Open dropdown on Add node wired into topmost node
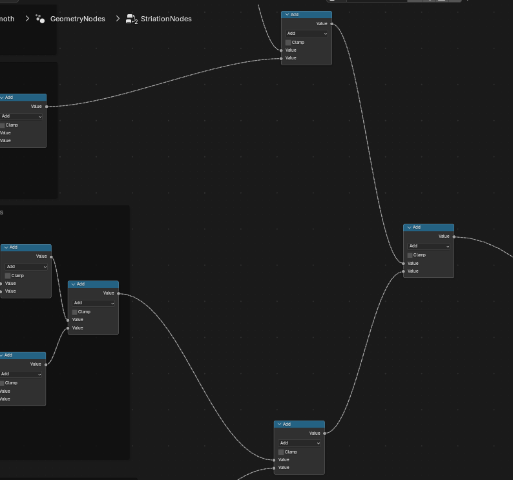 21,116
